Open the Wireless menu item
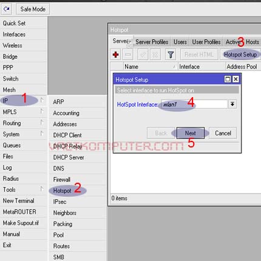This screenshot has width=261, height=261. (24, 46)
